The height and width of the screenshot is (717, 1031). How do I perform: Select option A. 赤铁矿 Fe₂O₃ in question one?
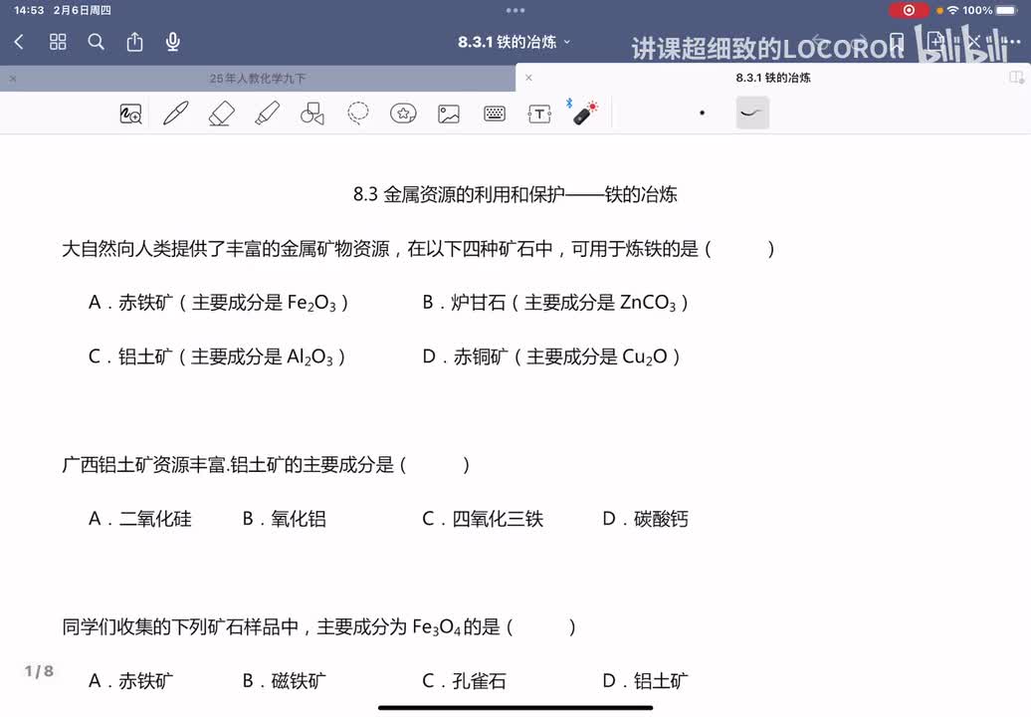[218, 303]
